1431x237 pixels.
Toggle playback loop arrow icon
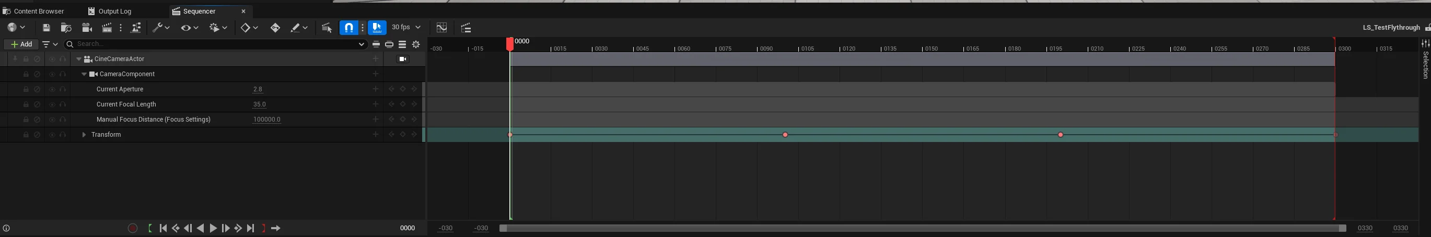click(275, 228)
